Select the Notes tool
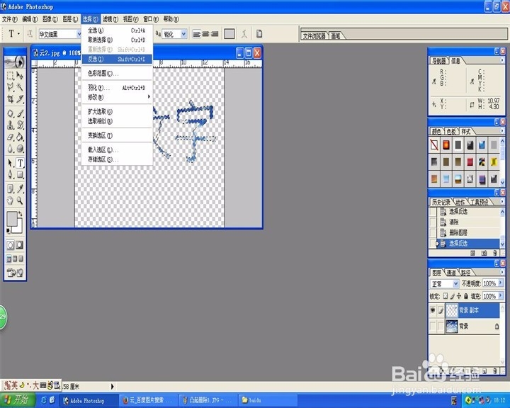The height and width of the screenshot is (408, 510). [x=11, y=189]
